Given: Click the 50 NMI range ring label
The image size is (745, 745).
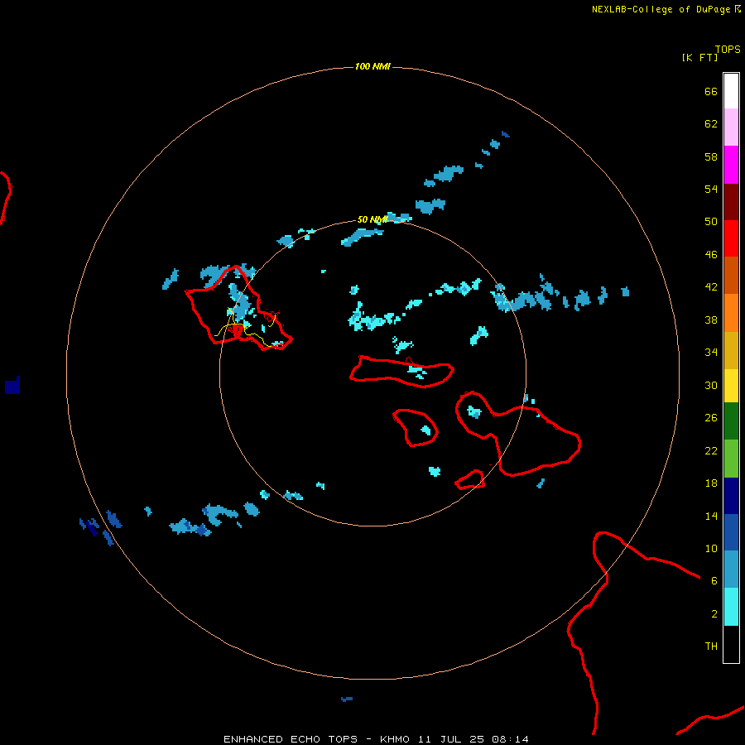Looking at the screenshot, I should (372, 219).
